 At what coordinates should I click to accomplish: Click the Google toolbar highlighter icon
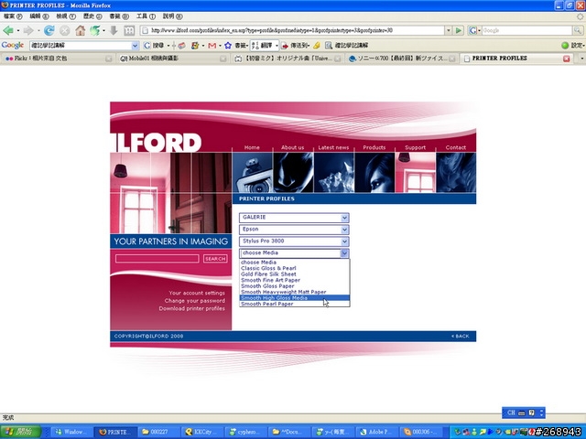pyautogui.click(x=317, y=46)
